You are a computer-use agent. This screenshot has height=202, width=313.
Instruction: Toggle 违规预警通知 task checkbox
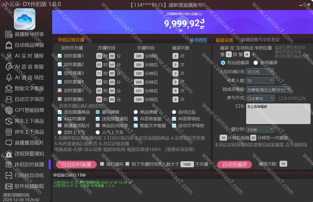point(97,119)
